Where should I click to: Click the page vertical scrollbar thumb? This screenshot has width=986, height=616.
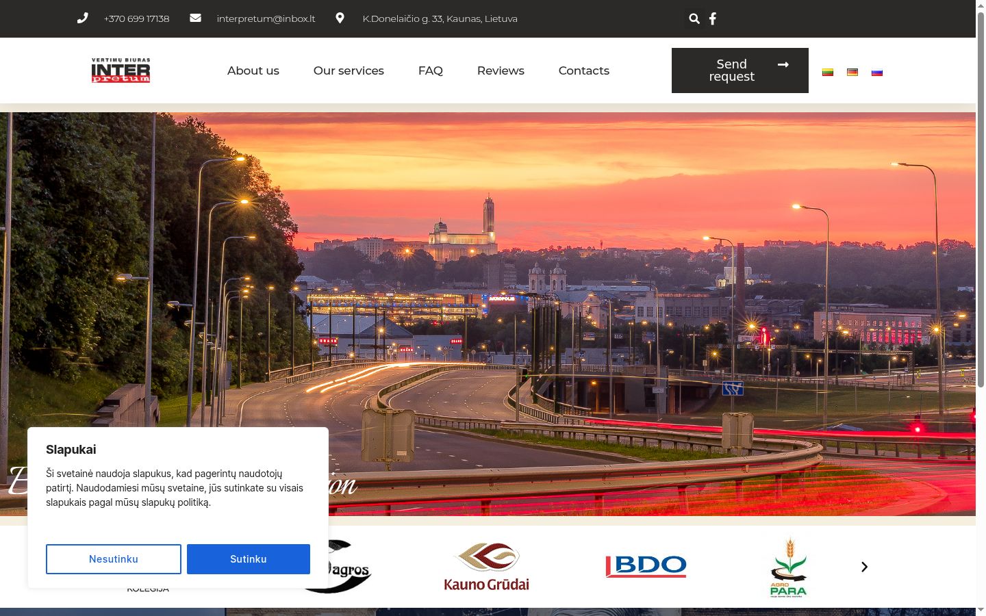point(981,198)
